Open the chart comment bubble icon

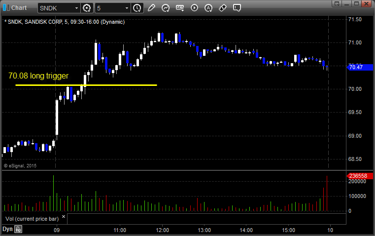pyautogui.click(x=237, y=8)
